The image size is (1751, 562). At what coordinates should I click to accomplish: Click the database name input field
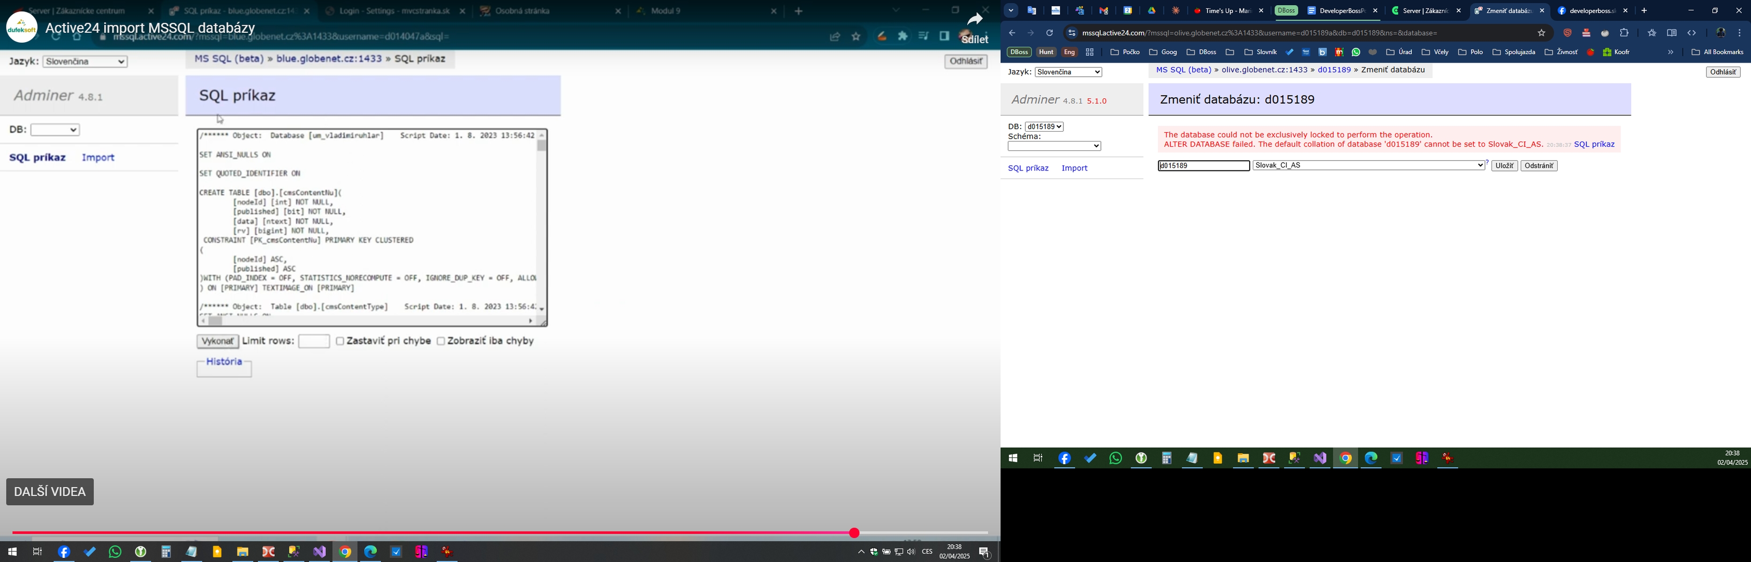tap(1203, 166)
